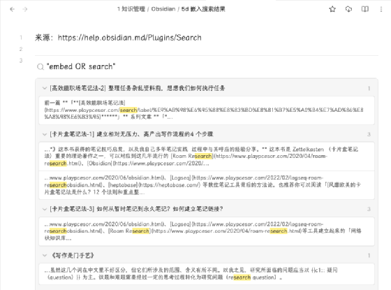Open result file 卡片盒笔记法-3 如何从暂时笔记到永久笔记

136,209
